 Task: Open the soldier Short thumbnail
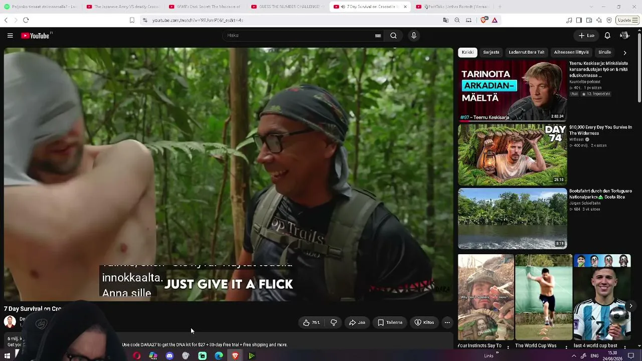click(x=486, y=297)
